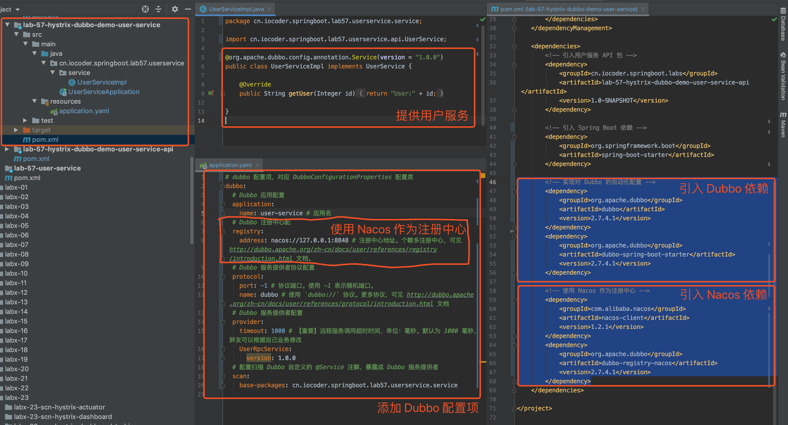Hide the project tool window with the minus icon
788x425 pixels.
pos(188,9)
